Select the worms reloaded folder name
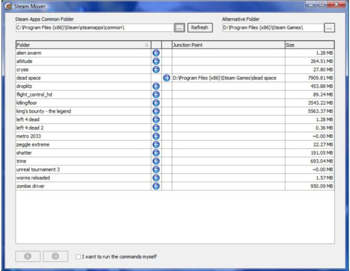350x271 pixels. [33, 178]
